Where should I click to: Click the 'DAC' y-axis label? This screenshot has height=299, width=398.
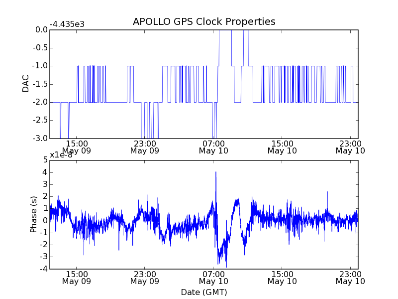[x=26, y=84]
